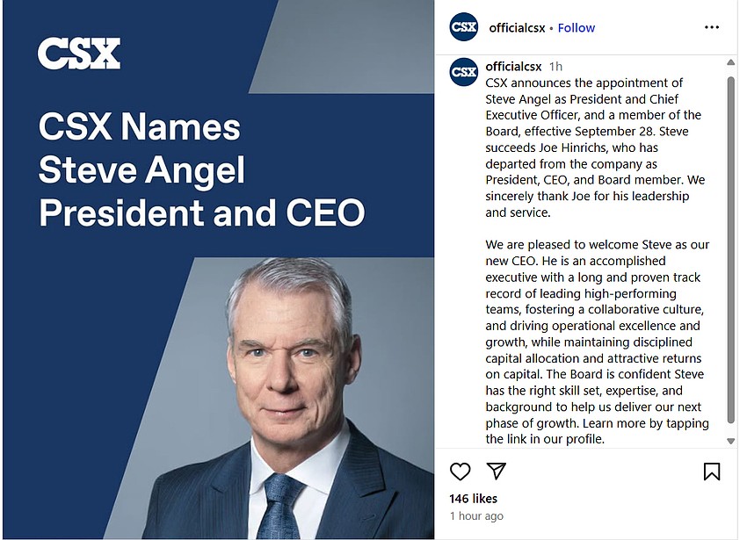Click the '1 hour ago' post timestamp

pyautogui.click(x=476, y=516)
